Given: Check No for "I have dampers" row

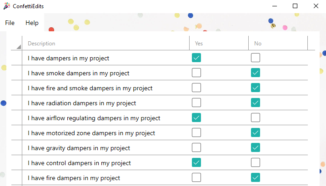Looking at the screenshot, I should pyautogui.click(x=256, y=58).
